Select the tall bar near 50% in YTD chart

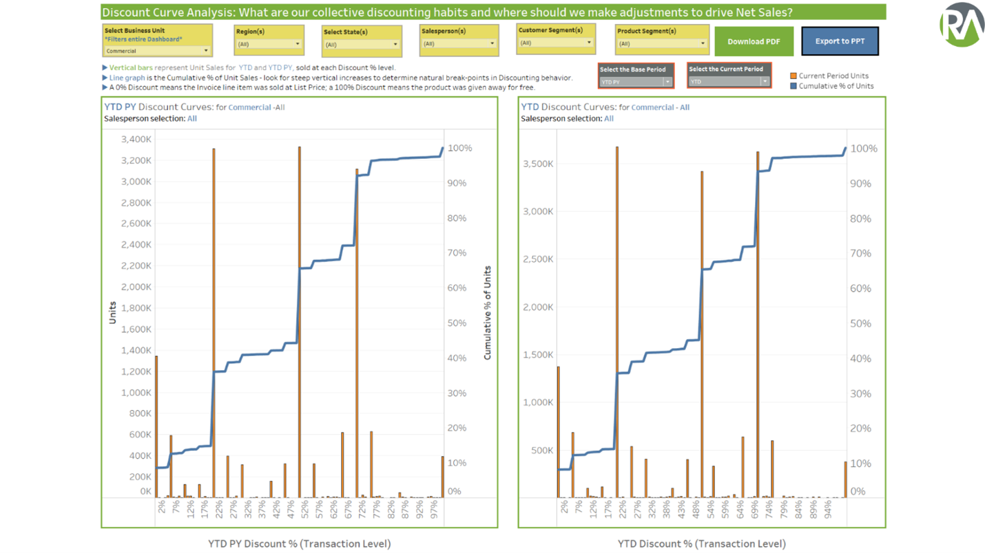tap(701, 334)
